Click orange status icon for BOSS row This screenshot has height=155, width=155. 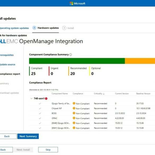point(74,113)
